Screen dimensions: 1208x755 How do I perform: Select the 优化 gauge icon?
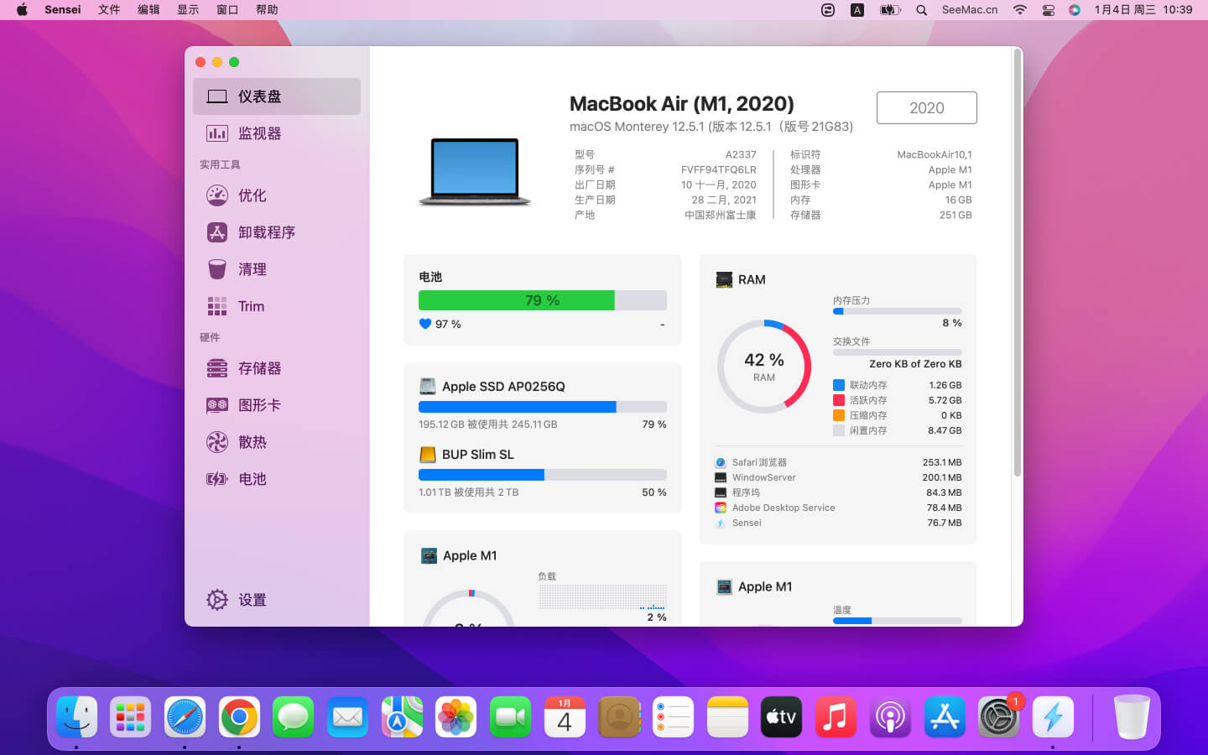(x=217, y=195)
